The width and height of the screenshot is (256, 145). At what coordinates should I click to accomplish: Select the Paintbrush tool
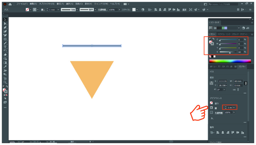5,43
